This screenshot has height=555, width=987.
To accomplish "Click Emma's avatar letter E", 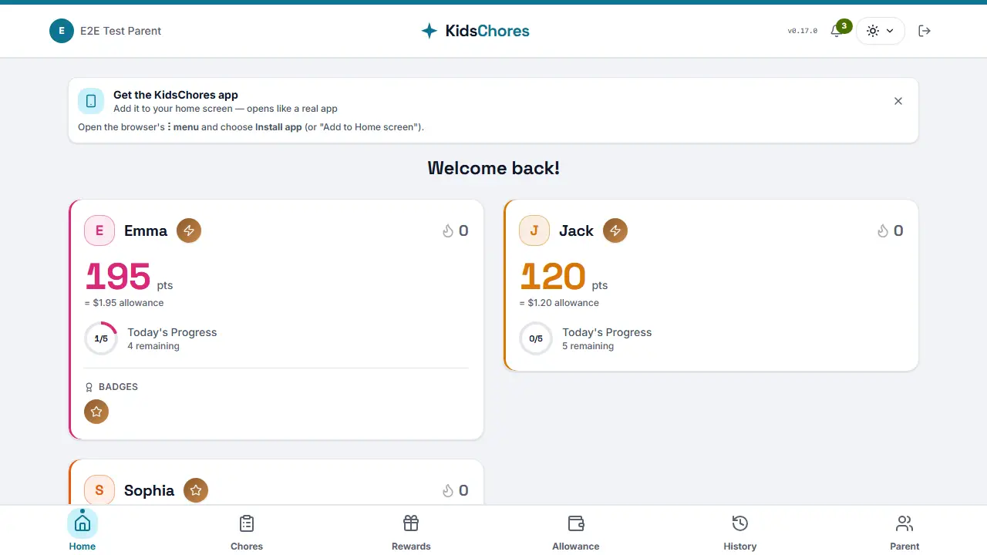I will pos(99,230).
